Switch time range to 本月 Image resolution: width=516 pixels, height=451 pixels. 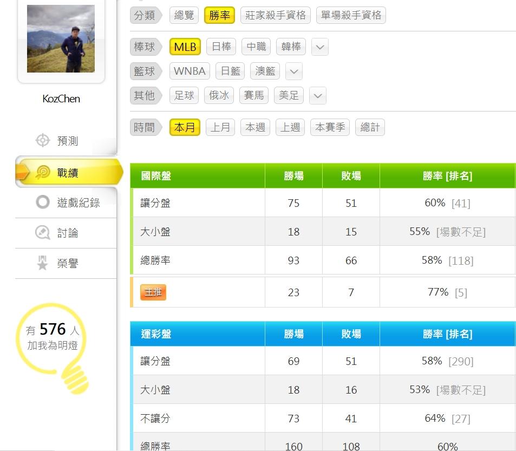(x=185, y=127)
